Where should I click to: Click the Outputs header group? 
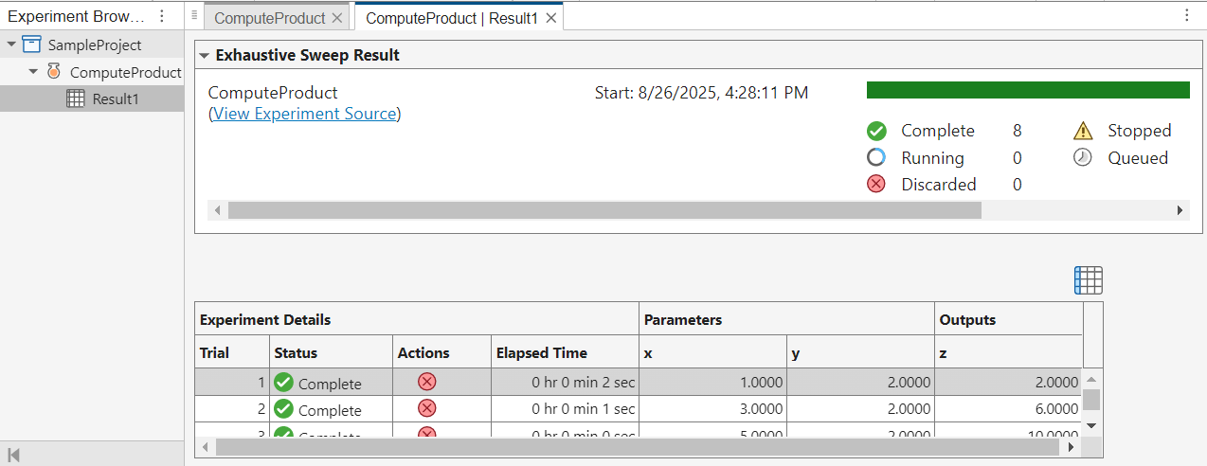(x=1008, y=319)
